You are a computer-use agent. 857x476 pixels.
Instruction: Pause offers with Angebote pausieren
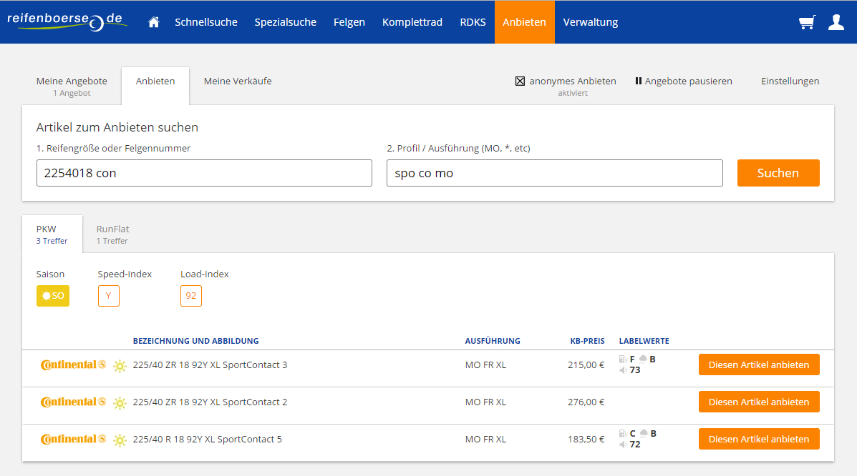tap(683, 81)
